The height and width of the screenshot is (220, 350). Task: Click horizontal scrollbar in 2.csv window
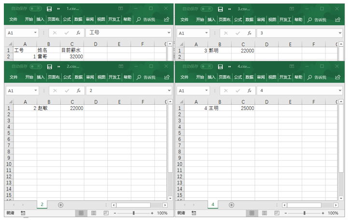point(133,205)
